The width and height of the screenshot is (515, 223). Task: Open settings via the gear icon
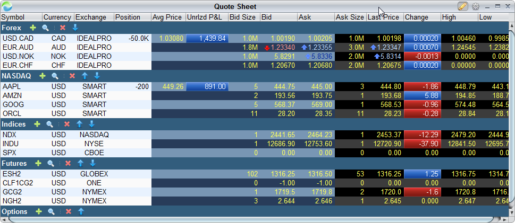pos(475,6)
